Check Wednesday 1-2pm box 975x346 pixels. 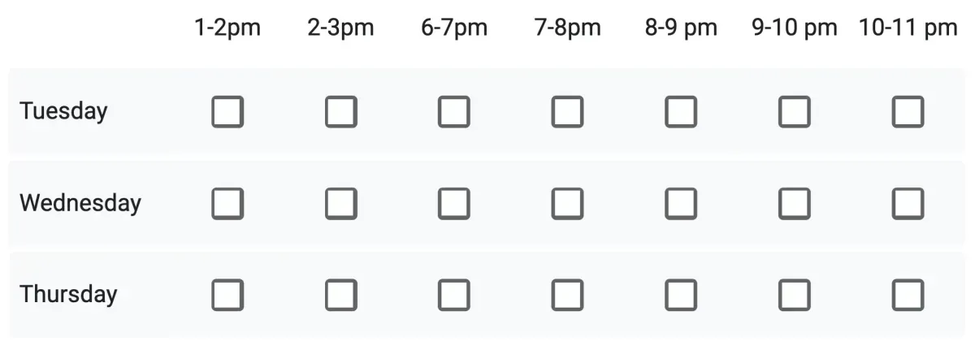pos(227,203)
